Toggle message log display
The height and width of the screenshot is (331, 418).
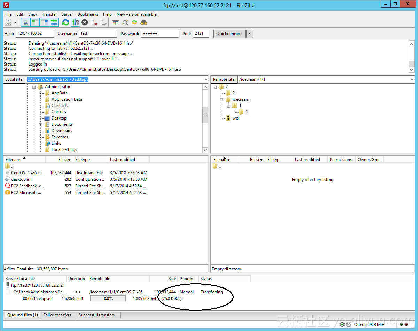(x=26, y=23)
